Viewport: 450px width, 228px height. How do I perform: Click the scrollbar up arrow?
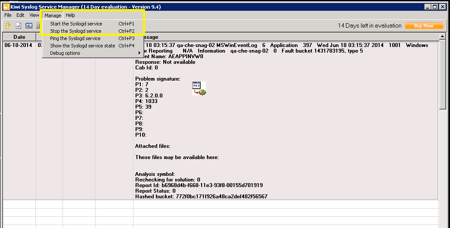(442, 37)
